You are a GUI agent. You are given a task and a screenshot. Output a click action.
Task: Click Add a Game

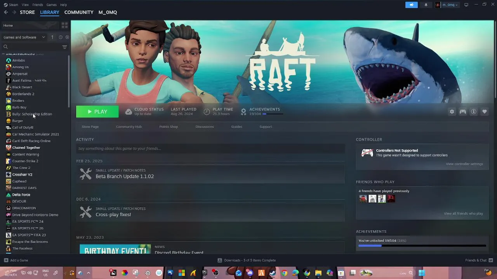16,260
